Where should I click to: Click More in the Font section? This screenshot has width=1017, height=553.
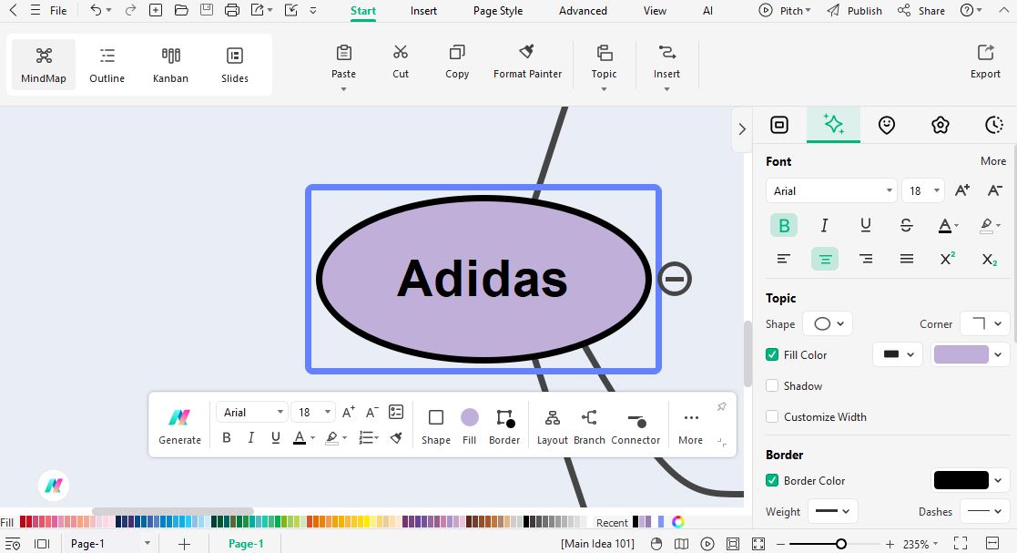coord(993,161)
